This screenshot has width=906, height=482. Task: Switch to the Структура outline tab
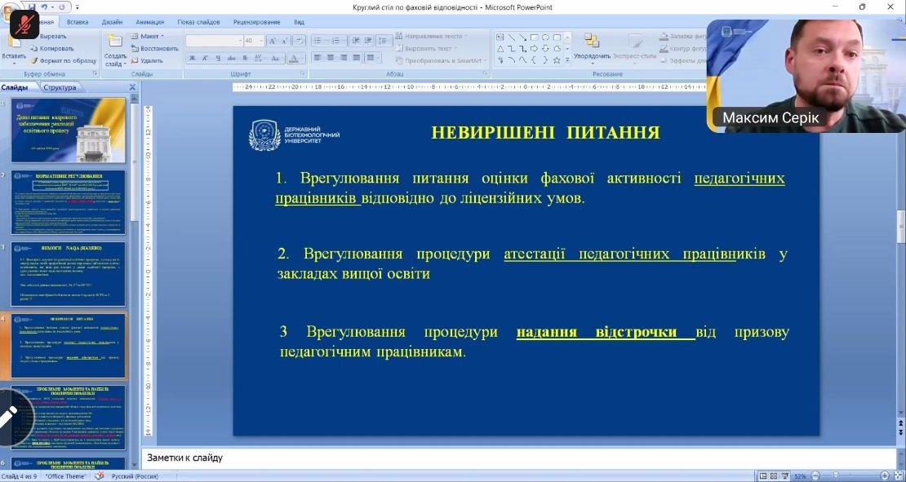point(60,87)
